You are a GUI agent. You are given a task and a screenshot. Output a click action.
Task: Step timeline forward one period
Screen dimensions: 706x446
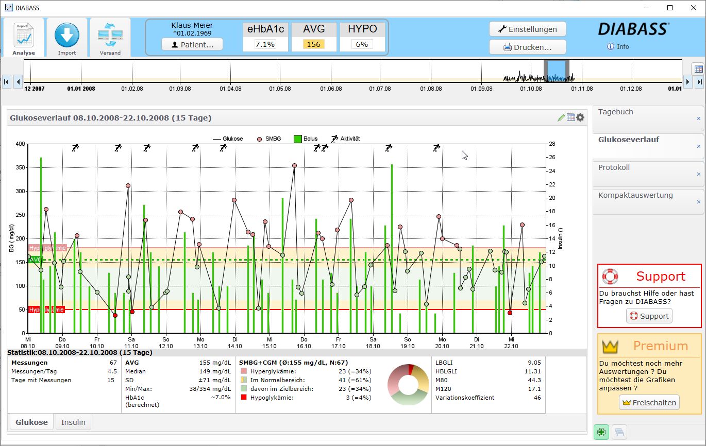687,81
